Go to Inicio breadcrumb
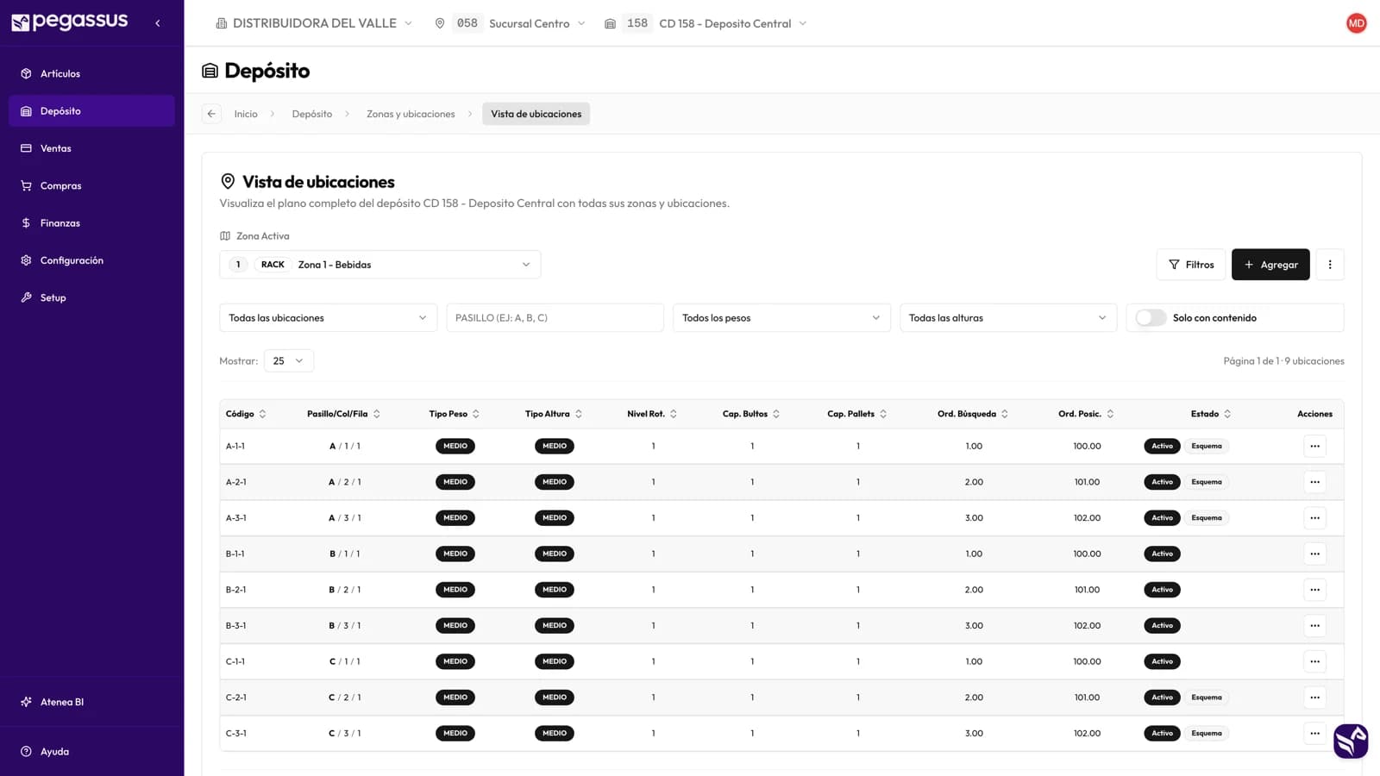Screen dimensions: 1380x776 246,114
